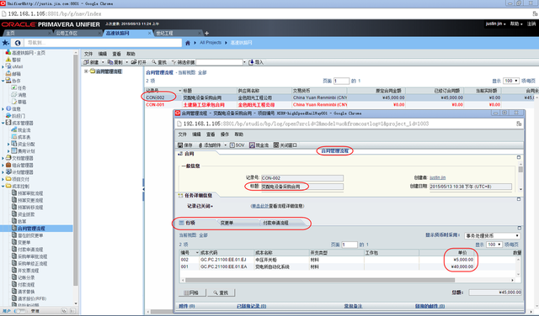Image resolution: width=539 pixels, height=316 pixels.
Task: Click page number field in main log
Action: [x=341, y=81]
